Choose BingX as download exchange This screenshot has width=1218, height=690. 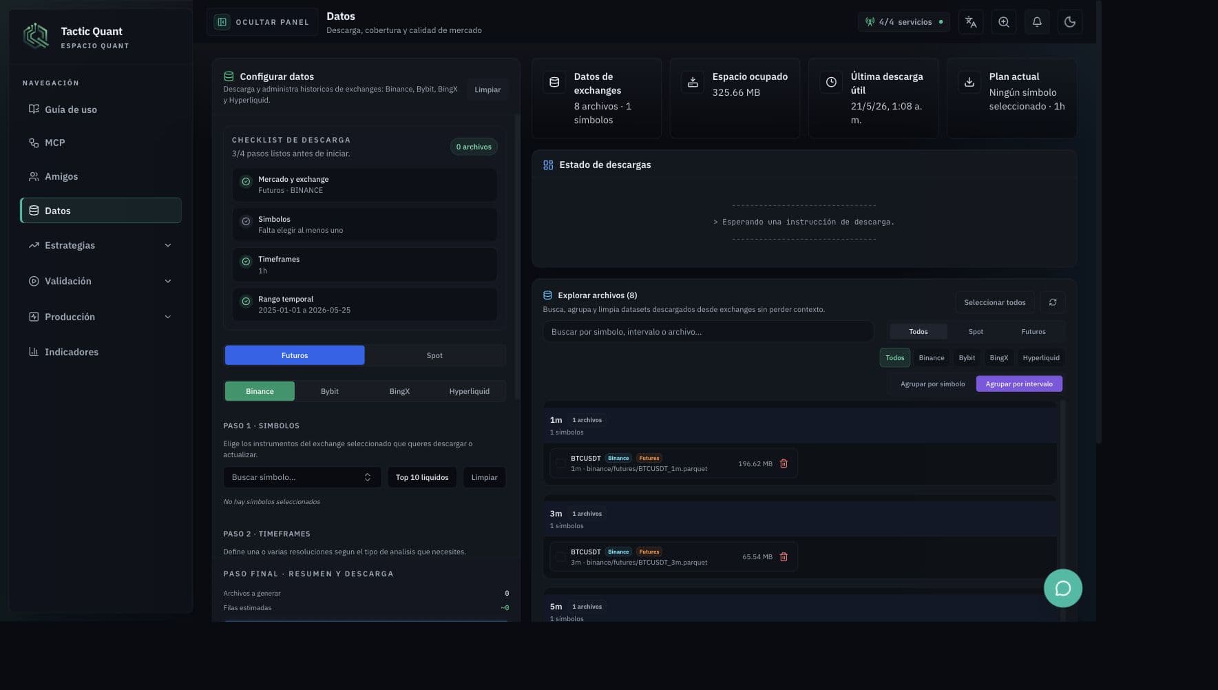pyautogui.click(x=399, y=391)
